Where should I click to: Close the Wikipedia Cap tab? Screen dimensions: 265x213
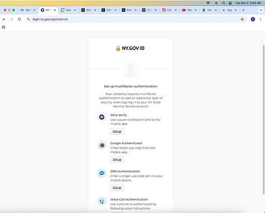(x=236, y=10)
